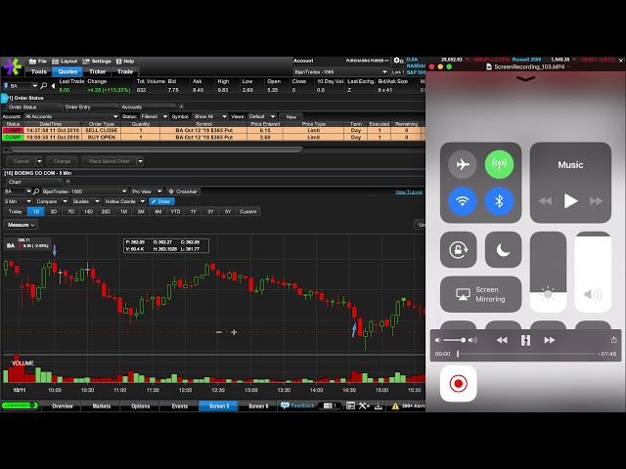The image size is (626, 469).
Task: Expand the arrow next to Place Saved Order
Action: (x=140, y=161)
